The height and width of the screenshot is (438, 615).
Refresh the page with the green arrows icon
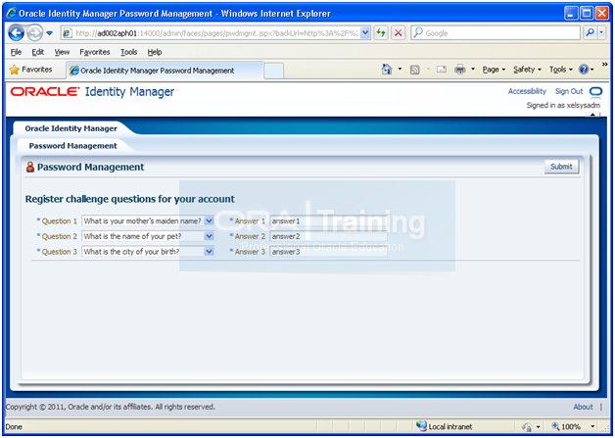click(x=381, y=33)
